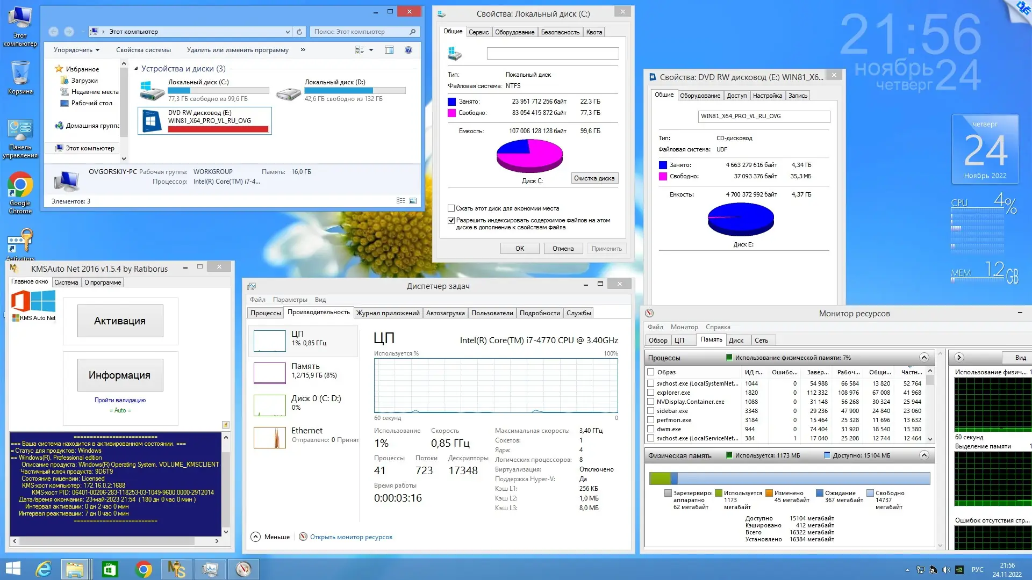Enable the compress this disk checkbox
This screenshot has width=1032, height=580.
[451, 208]
